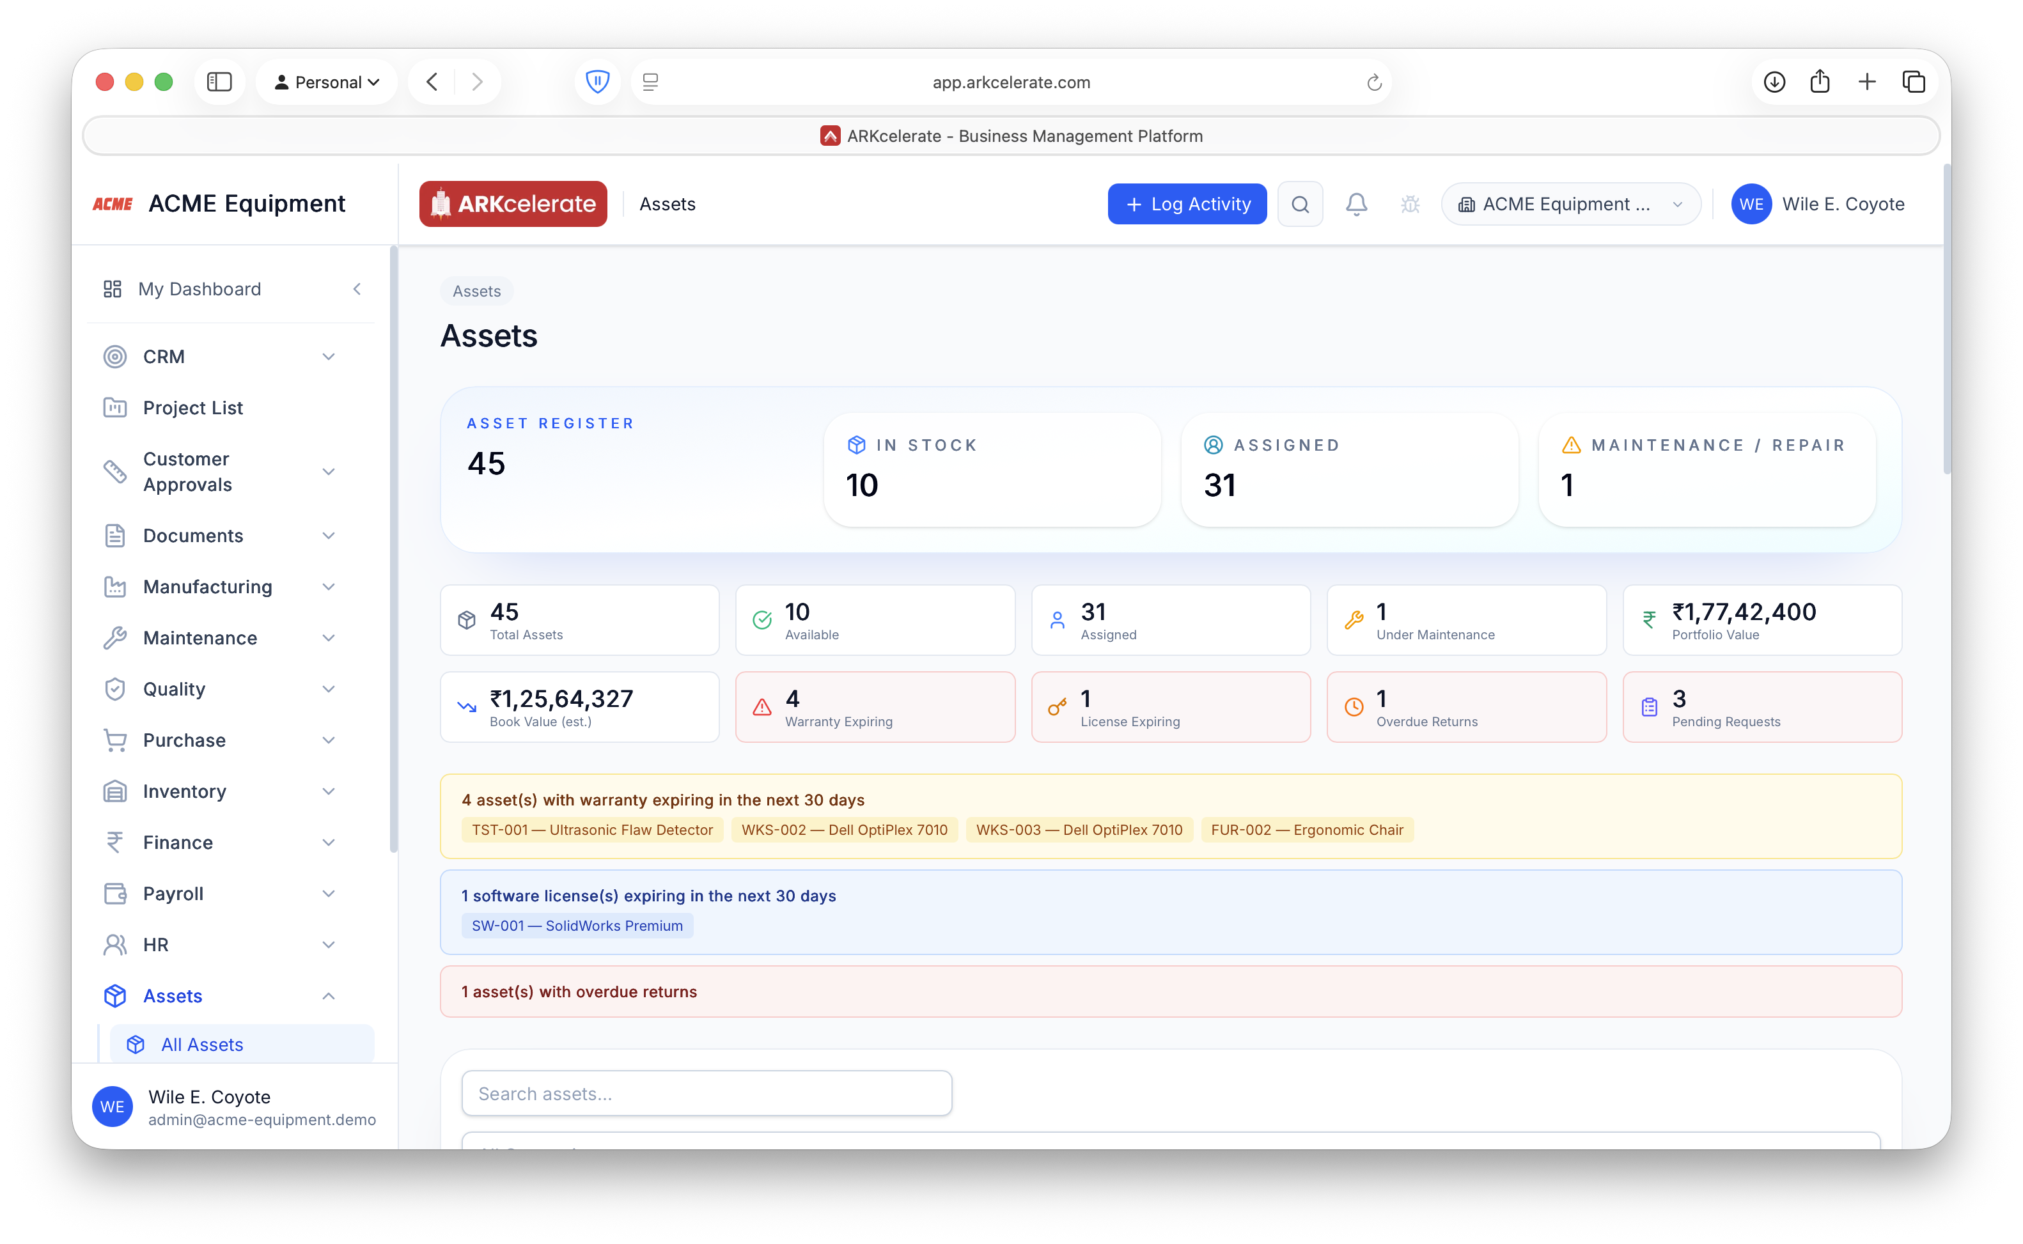Click the ARKcelerate logo
Viewport: 2023px width, 1244px height.
click(x=513, y=204)
